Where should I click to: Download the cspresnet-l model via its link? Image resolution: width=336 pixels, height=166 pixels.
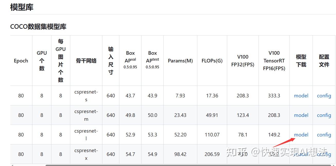[301, 135]
